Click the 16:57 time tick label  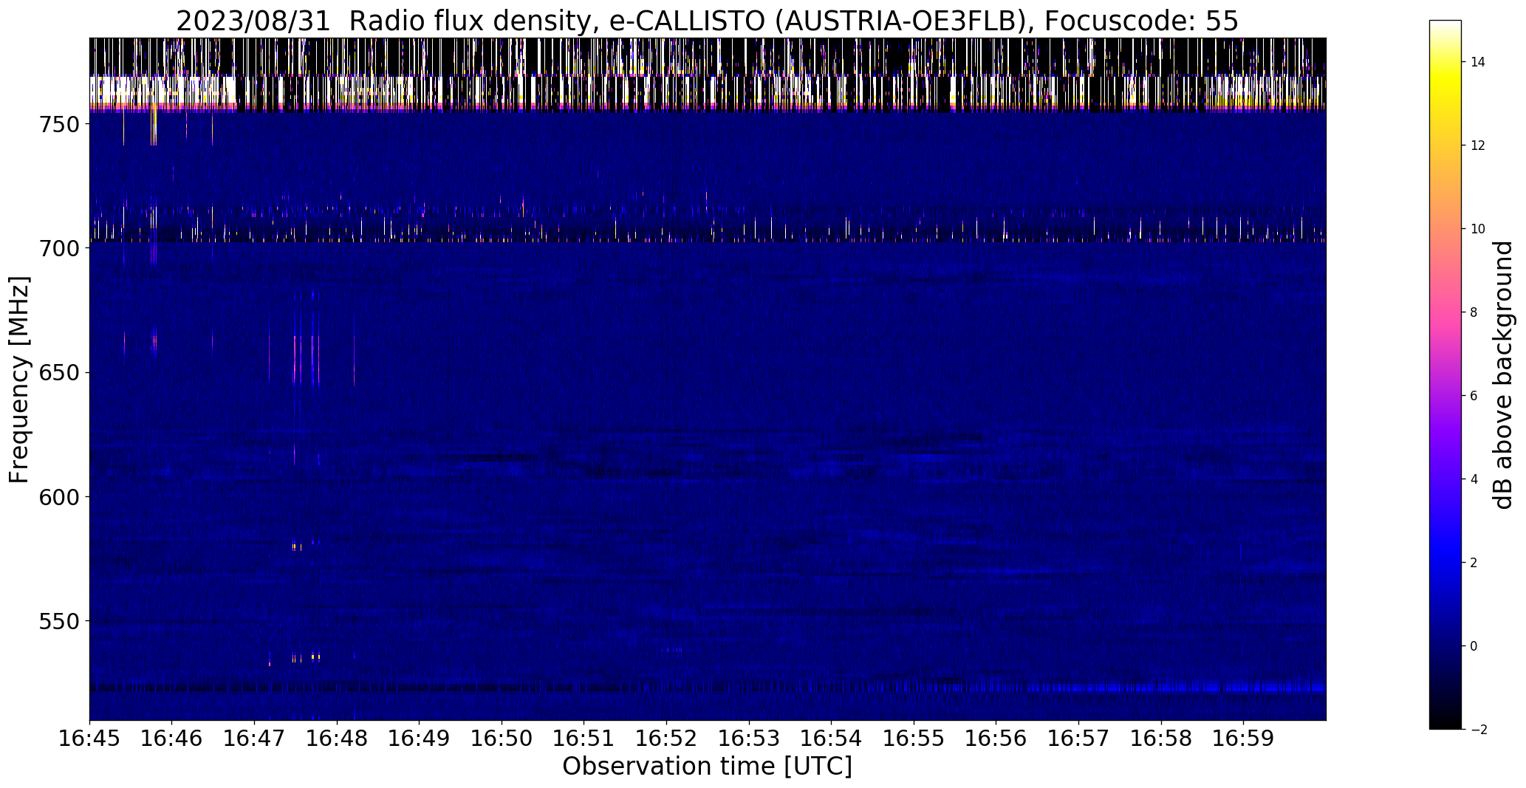coord(1079,739)
